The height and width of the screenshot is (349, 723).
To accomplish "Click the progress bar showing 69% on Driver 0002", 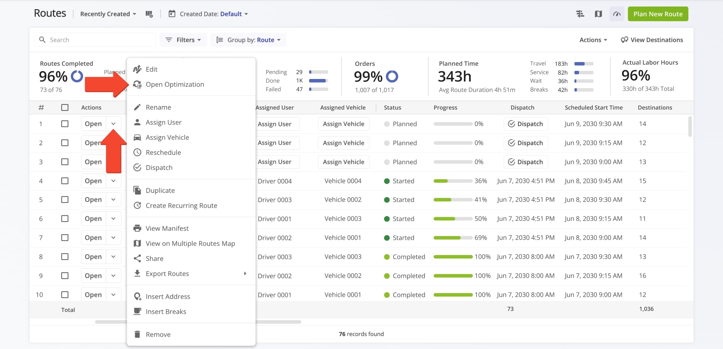I will (x=453, y=238).
